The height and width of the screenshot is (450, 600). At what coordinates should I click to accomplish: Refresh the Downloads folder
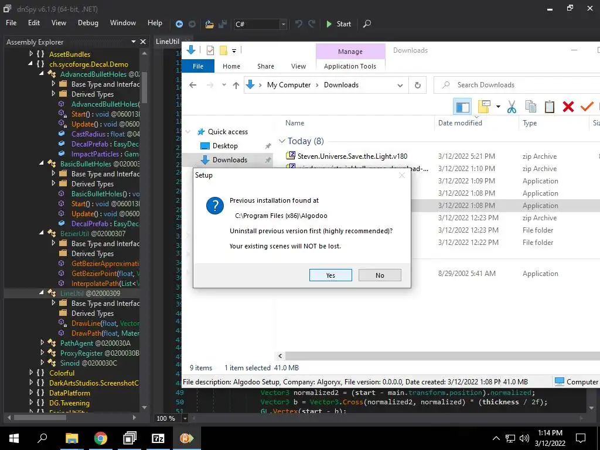(418, 85)
